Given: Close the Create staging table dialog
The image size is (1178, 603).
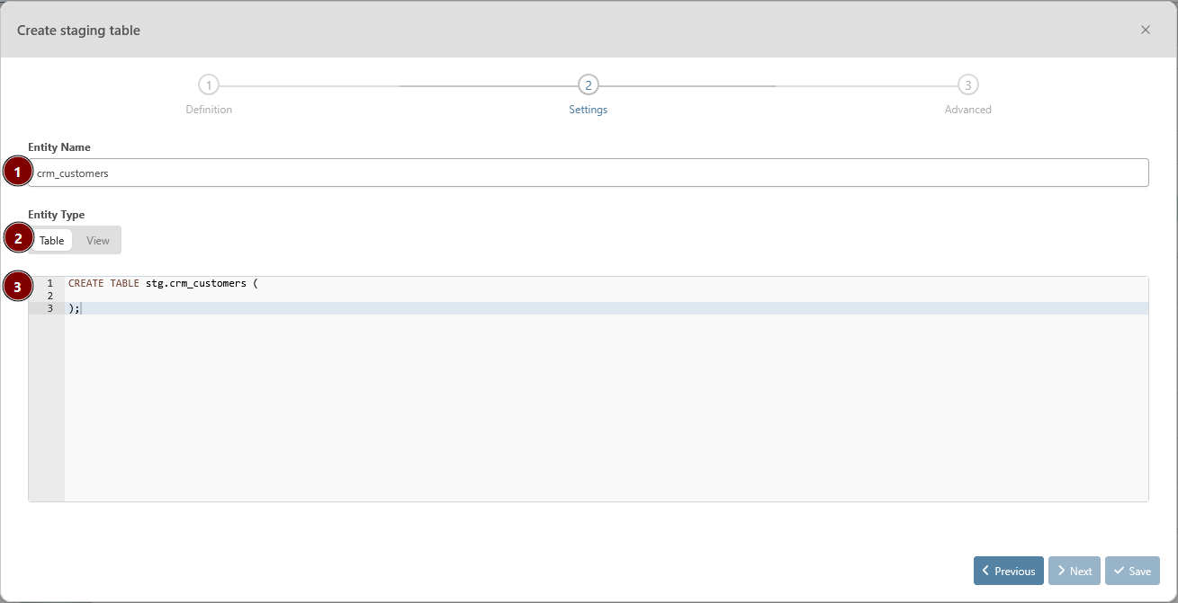Looking at the screenshot, I should [1145, 30].
